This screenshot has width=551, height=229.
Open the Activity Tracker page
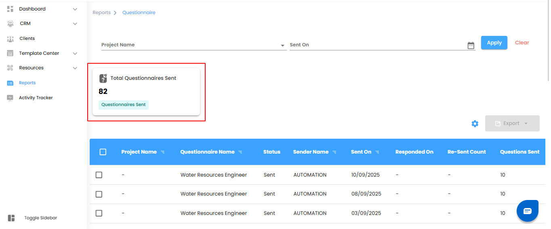click(36, 98)
